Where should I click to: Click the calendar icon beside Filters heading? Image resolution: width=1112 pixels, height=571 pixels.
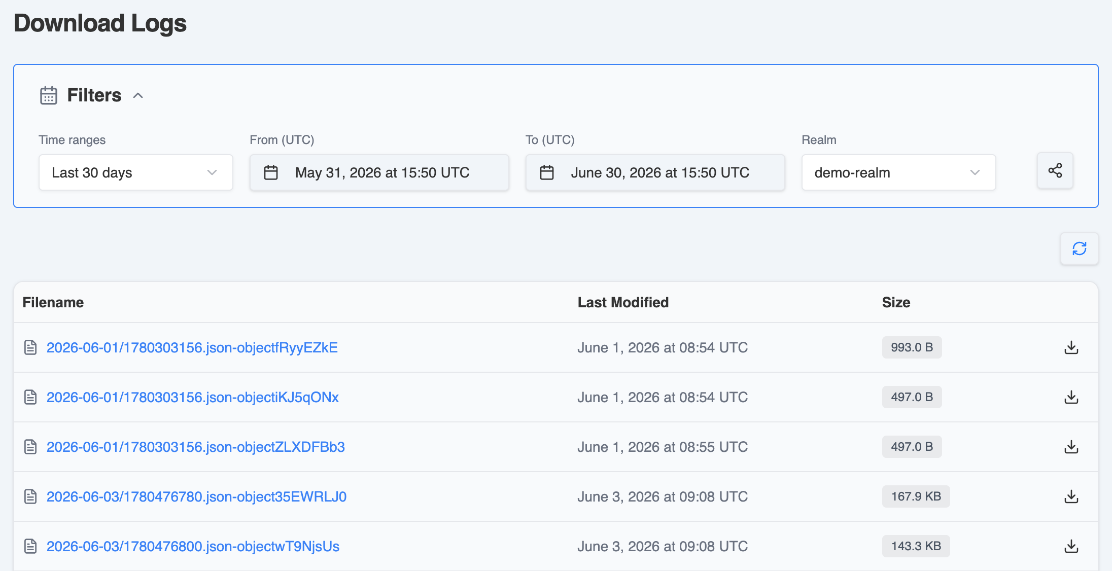49,95
